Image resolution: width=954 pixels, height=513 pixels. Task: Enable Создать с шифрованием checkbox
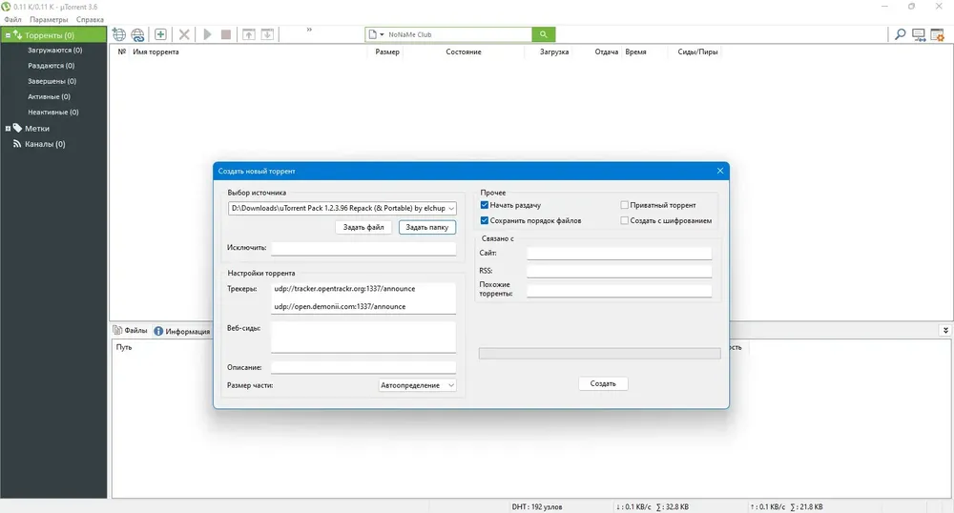(624, 220)
